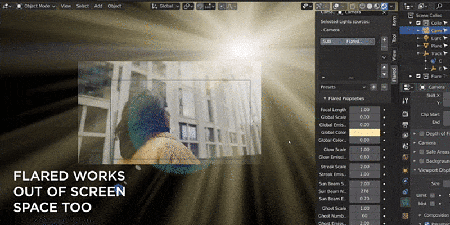Screen dimensions: 450x225
Task: Open the Object menu
Action: (114, 6)
